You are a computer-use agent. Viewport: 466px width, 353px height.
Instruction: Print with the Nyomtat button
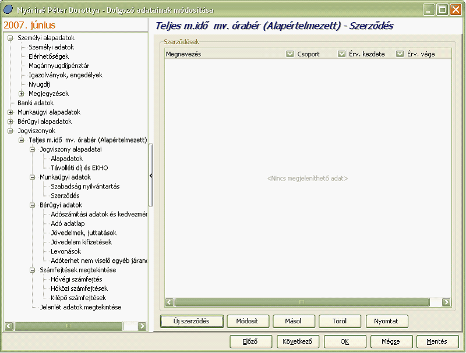click(387, 321)
